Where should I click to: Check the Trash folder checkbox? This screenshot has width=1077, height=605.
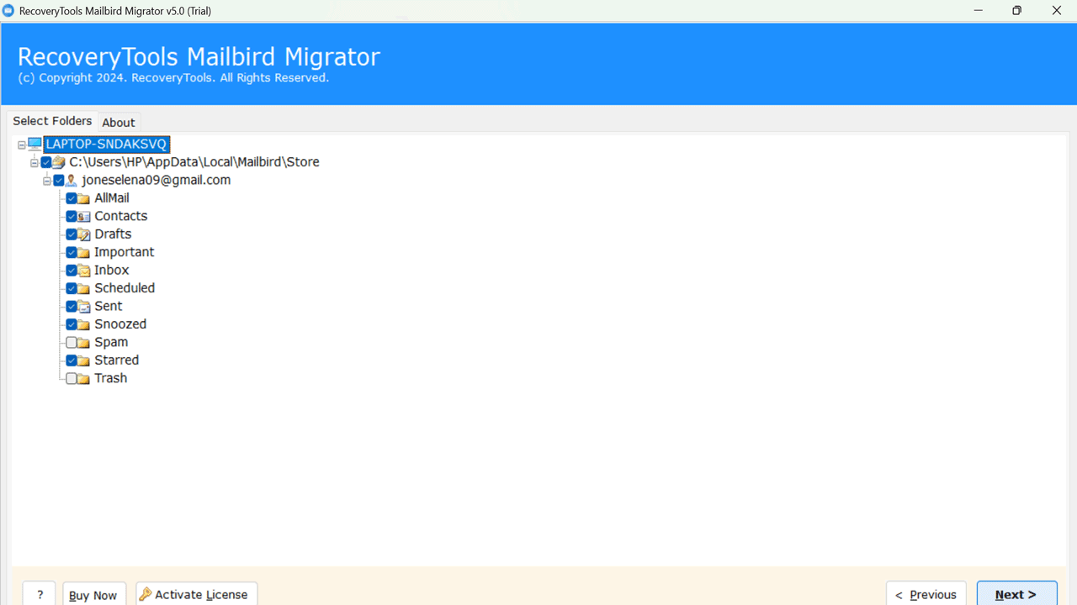pyautogui.click(x=72, y=379)
